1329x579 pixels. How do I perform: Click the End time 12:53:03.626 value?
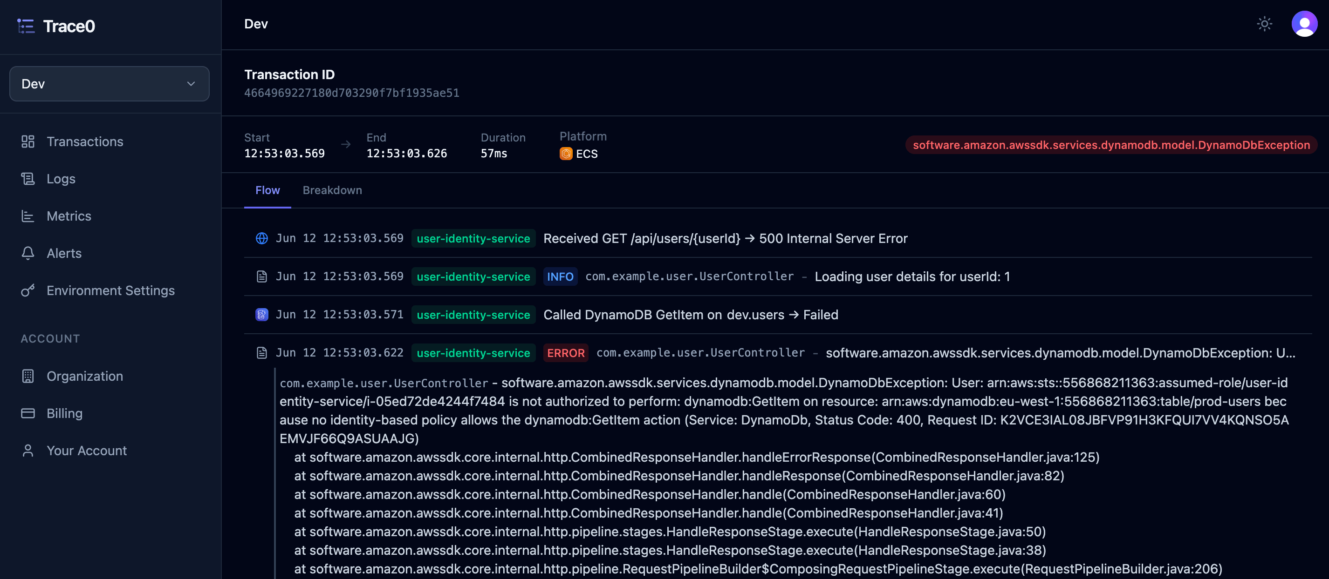tap(406, 154)
